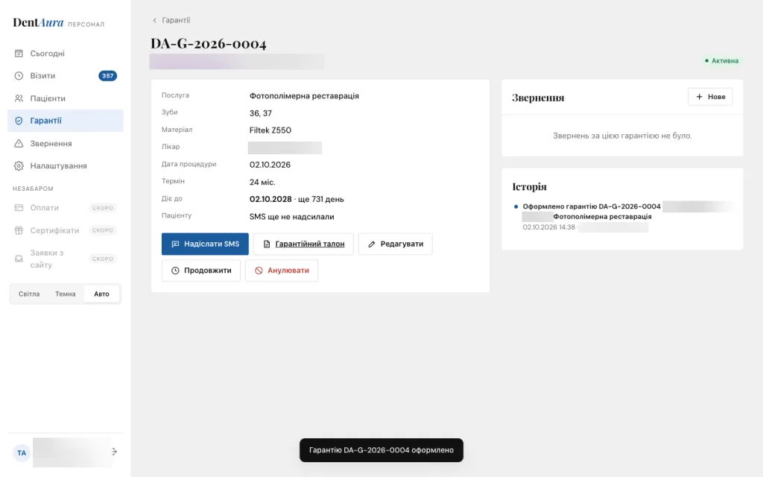Click the warranty title DA-G-2026-0004
The width and height of the screenshot is (763, 477).
[x=209, y=44]
